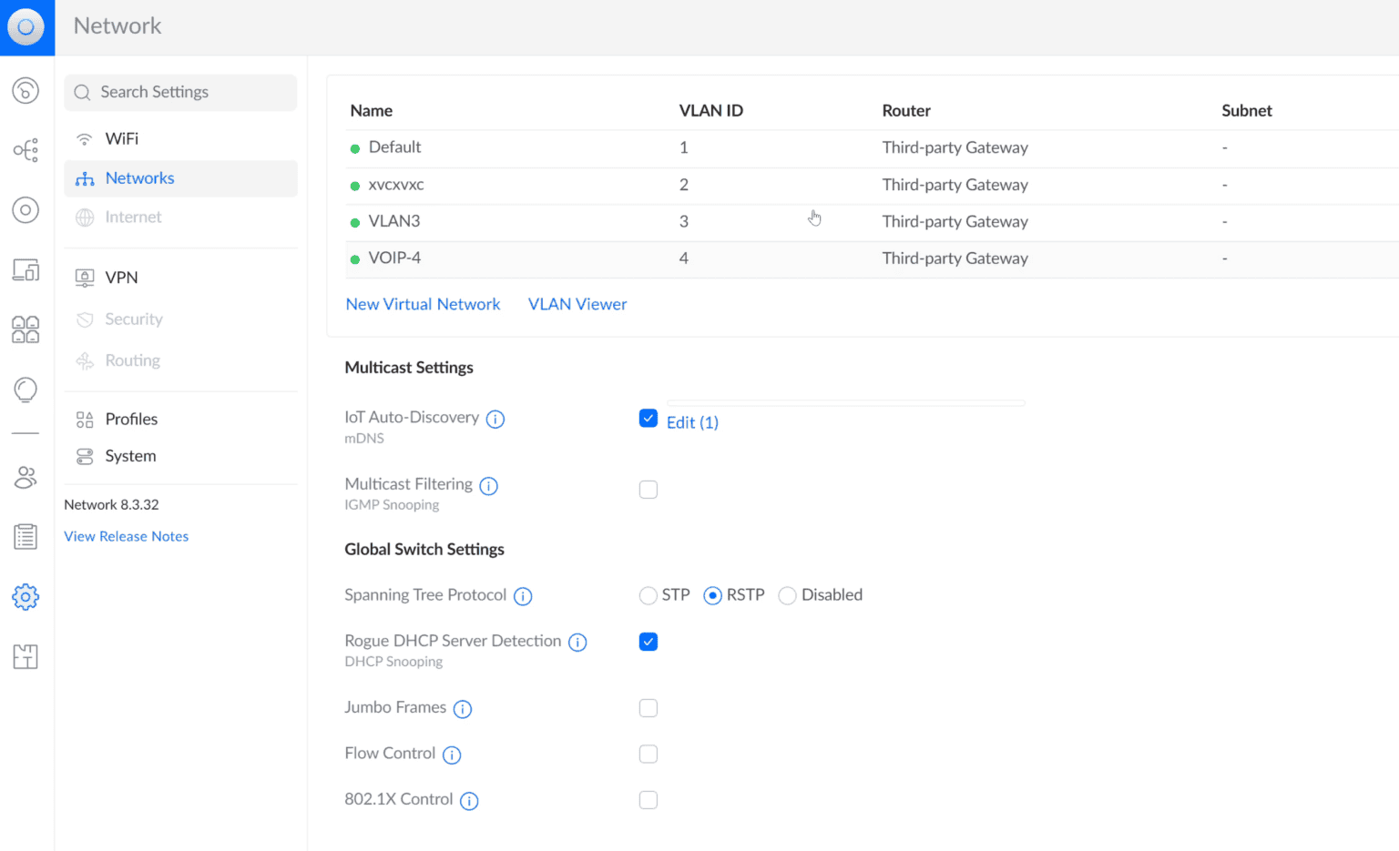Enable Jumbo Frames
Screen dimensions: 1399x851
point(648,707)
